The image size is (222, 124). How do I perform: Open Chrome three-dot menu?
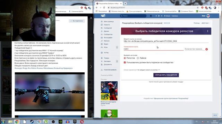(x=219, y=8)
